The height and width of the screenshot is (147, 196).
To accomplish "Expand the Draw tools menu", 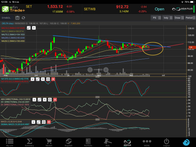I will [x=179, y=18].
